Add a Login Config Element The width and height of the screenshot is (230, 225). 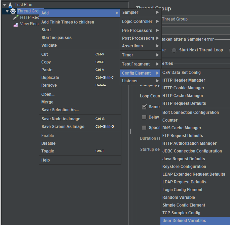[195, 190]
